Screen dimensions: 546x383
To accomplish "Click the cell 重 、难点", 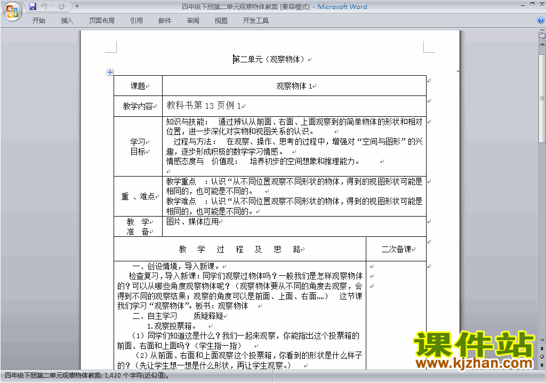I will click(138, 196).
